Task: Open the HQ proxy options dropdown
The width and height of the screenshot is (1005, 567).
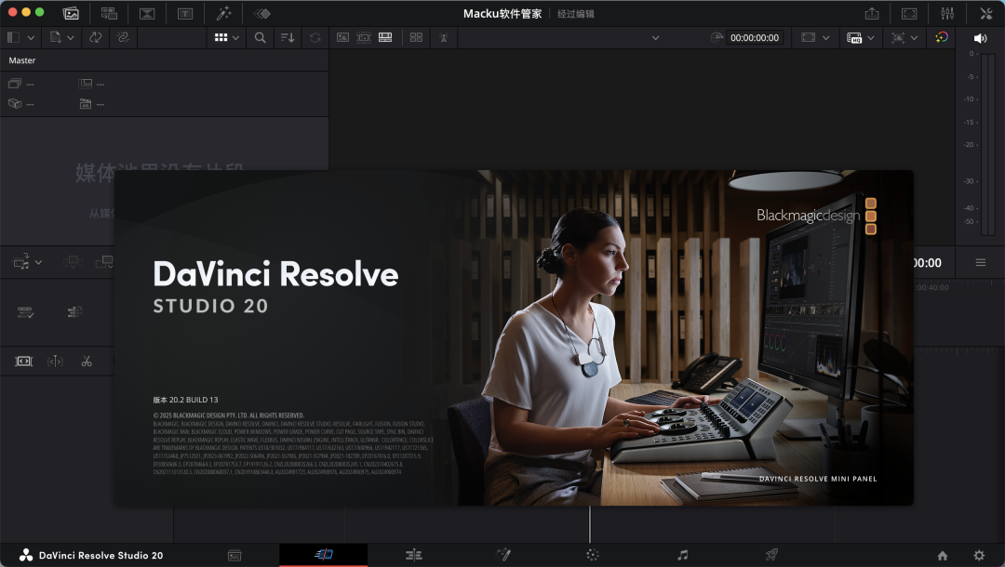Action: (x=870, y=38)
